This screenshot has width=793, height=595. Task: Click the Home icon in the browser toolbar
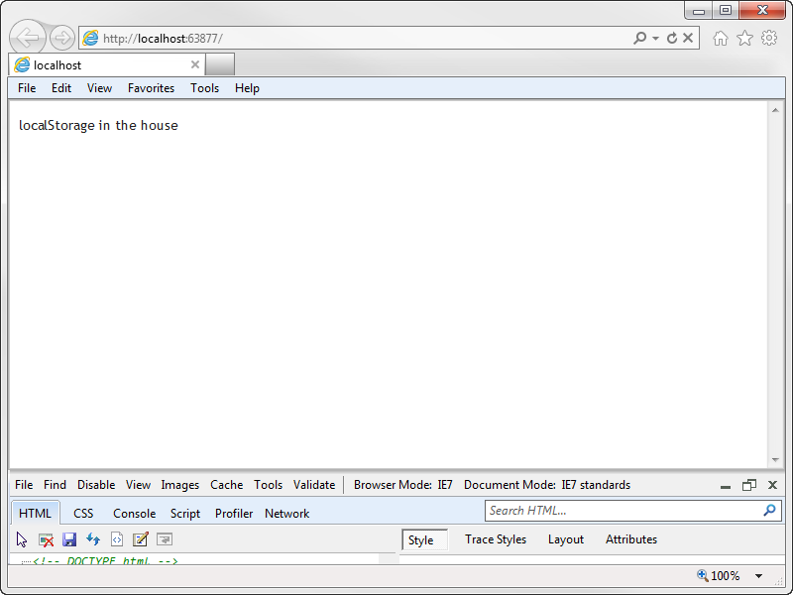[x=722, y=37]
